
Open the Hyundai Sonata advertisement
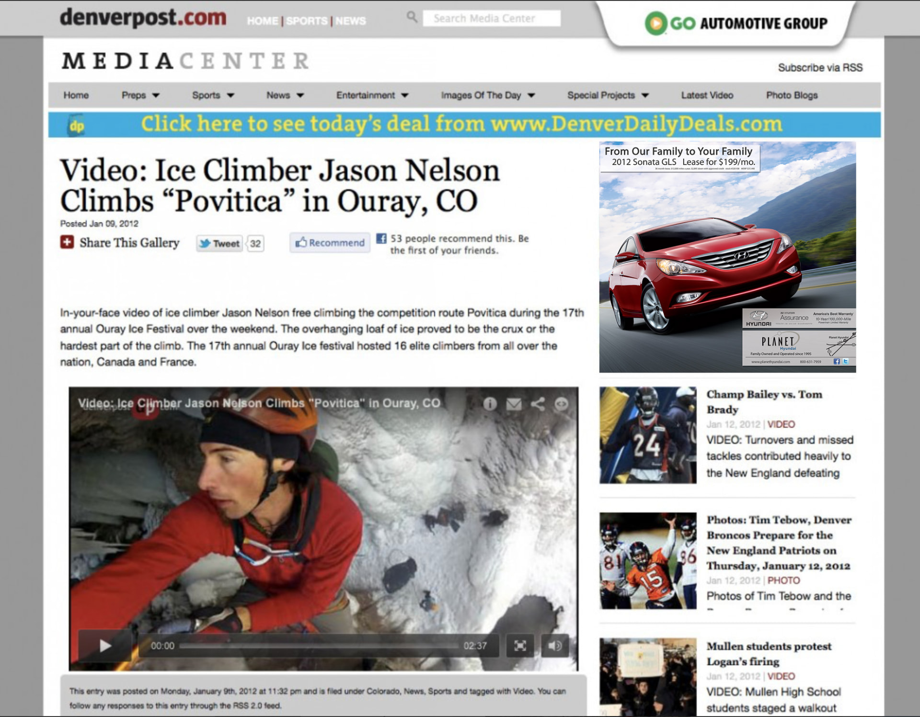pos(727,257)
